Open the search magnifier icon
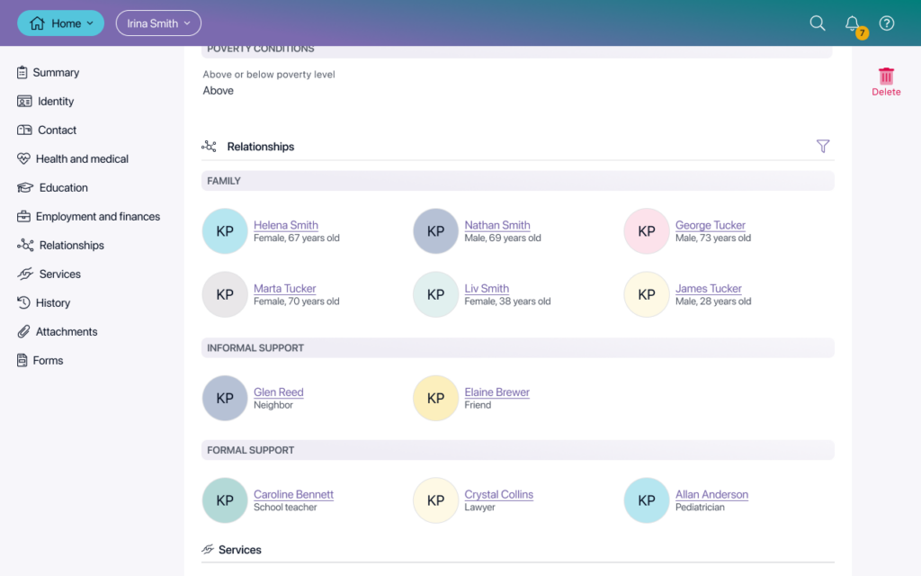Viewport: 921px width, 576px height. coord(817,22)
